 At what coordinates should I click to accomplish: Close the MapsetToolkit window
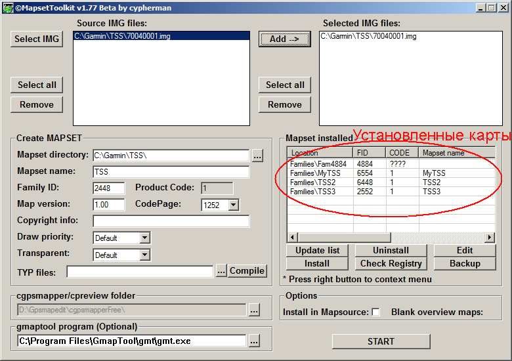pyautogui.click(x=503, y=8)
